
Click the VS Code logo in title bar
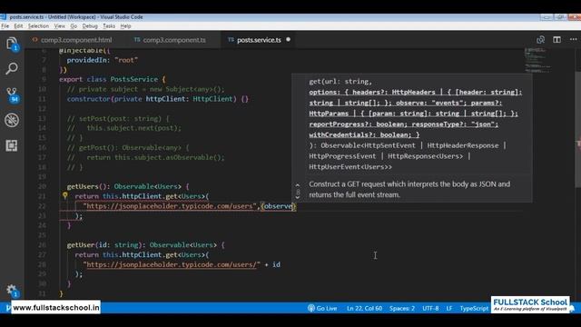click(4, 17)
